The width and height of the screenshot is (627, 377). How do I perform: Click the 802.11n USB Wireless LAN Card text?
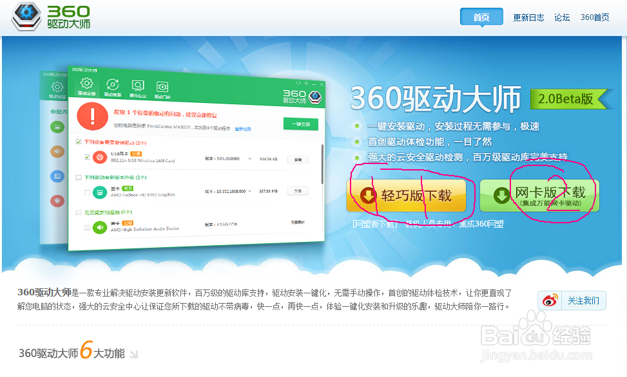point(143,161)
